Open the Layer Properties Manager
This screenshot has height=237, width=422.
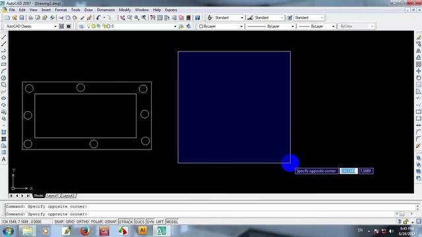point(81,26)
